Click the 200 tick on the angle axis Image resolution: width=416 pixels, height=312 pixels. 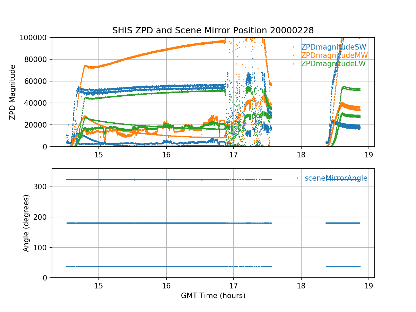coord(43,217)
